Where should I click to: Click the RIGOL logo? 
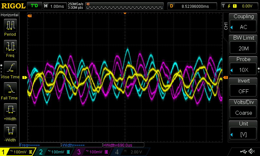pyautogui.click(x=13, y=6)
